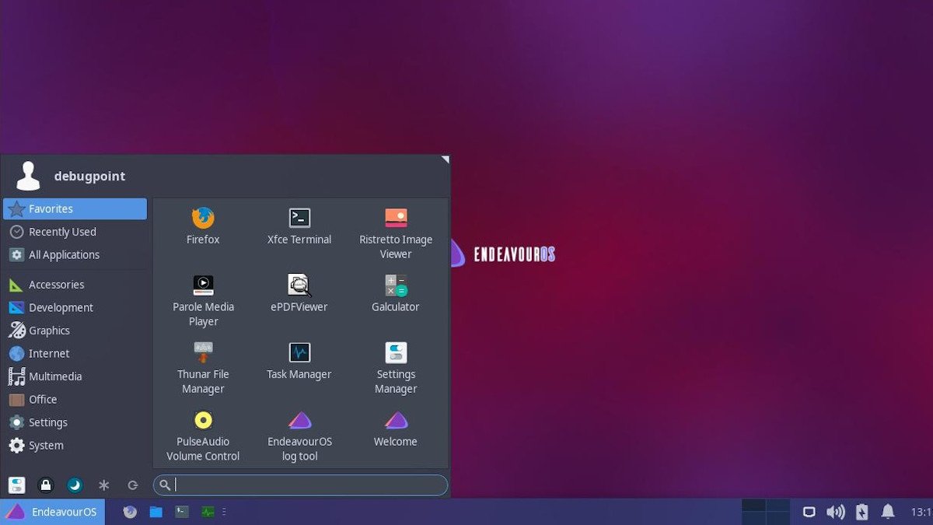933x525 pixels.
Task: Open Task Manager from Favorites
Action: tap(299, 361)
